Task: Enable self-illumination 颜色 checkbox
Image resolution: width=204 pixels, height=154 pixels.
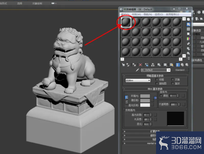Action: click(161, 96)
